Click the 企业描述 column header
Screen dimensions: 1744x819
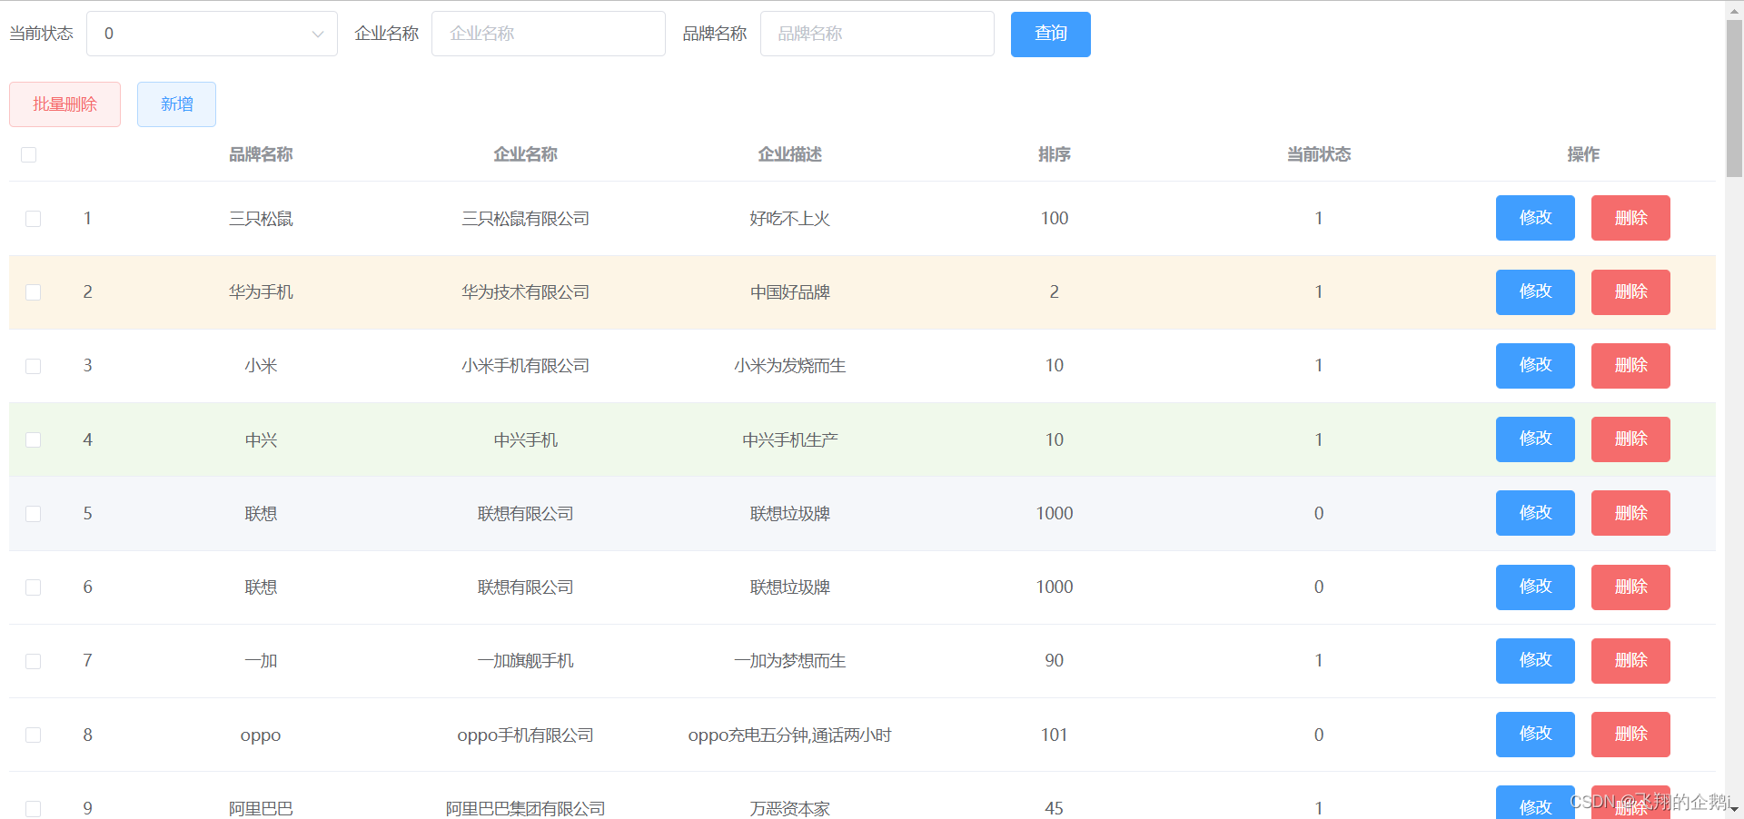pos(789,154)
